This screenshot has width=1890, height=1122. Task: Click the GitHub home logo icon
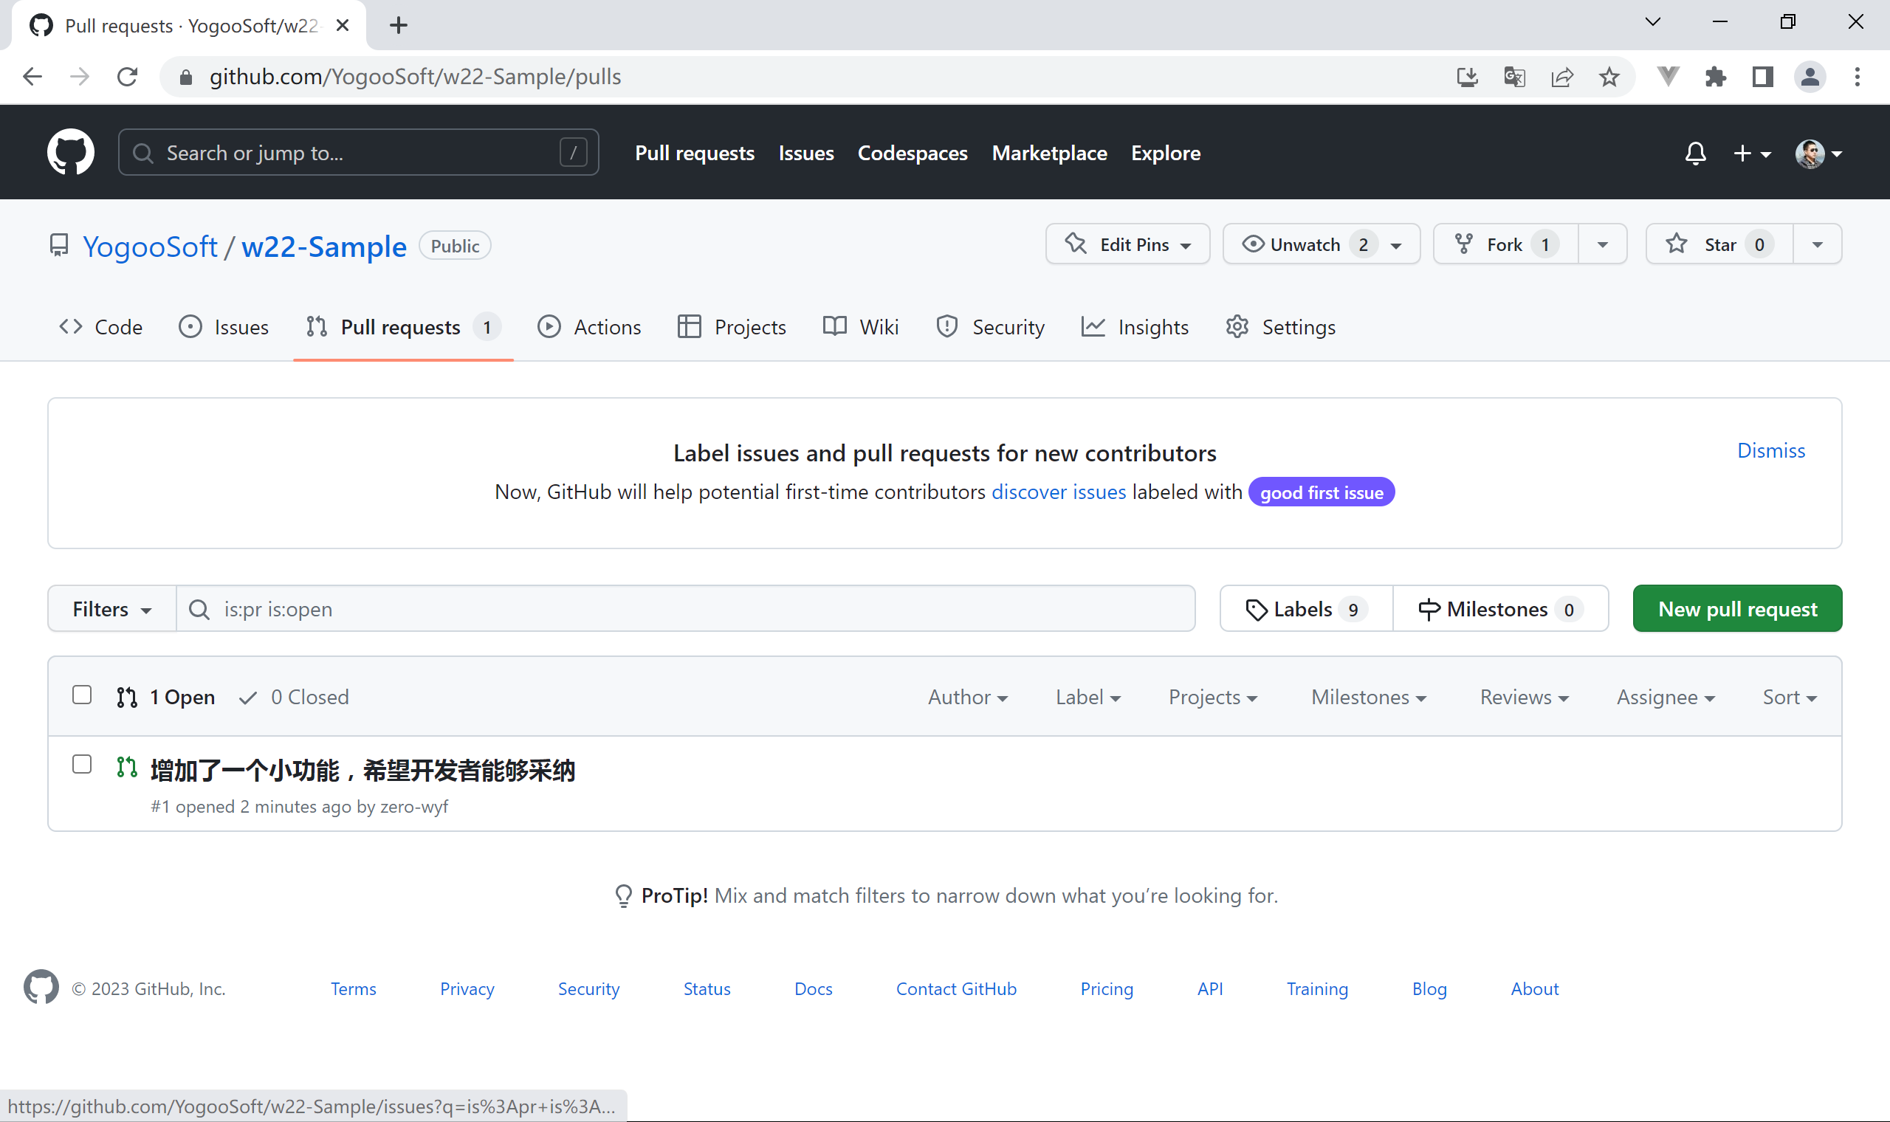70,152
